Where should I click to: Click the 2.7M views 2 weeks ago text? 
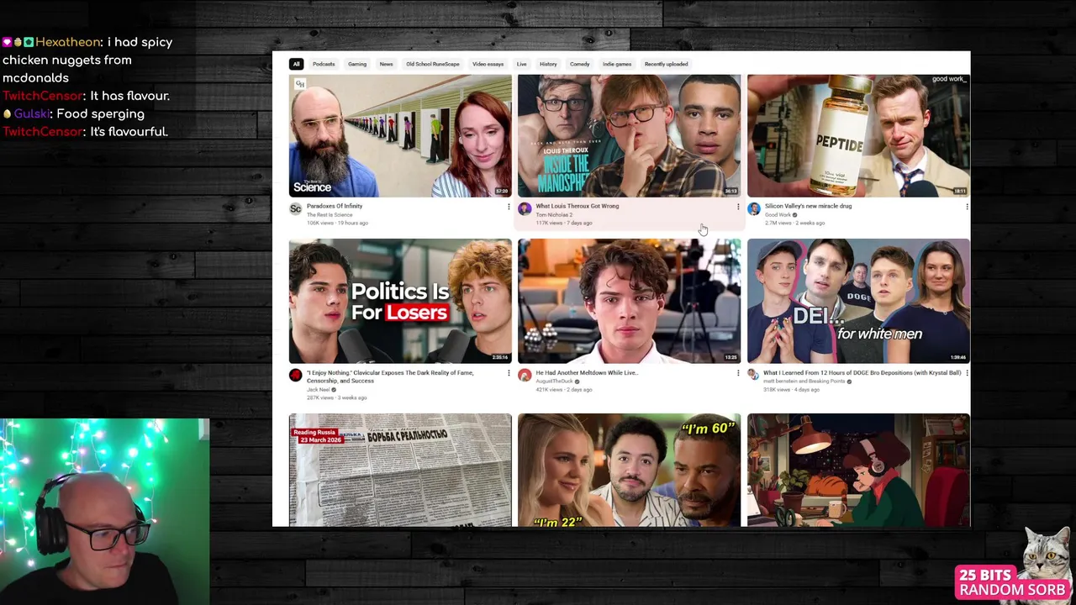point(794,223)
